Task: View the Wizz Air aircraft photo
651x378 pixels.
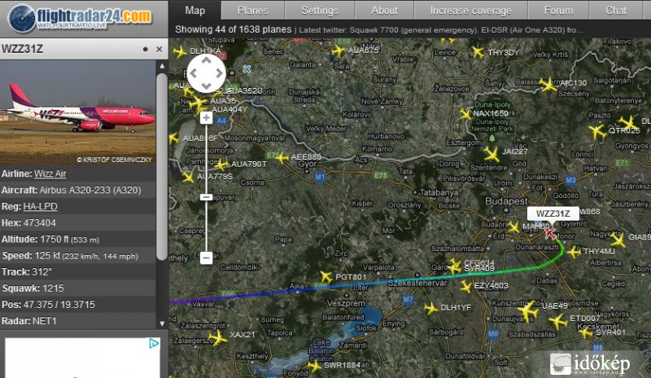Action: click(x=78, y=112)
